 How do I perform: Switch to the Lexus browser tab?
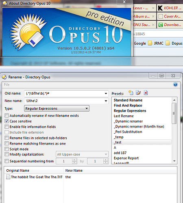click(x=144, y=8)
